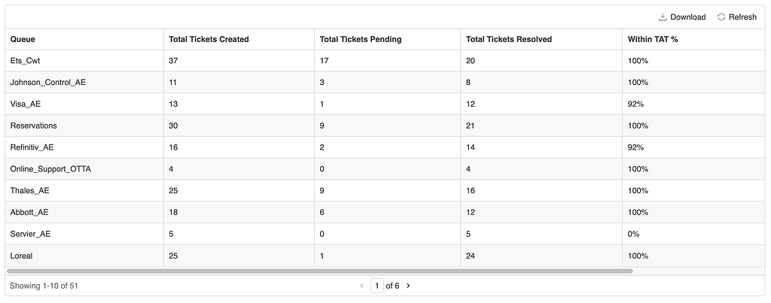
Task: Click the Within TAT % header
Action: 652,39
